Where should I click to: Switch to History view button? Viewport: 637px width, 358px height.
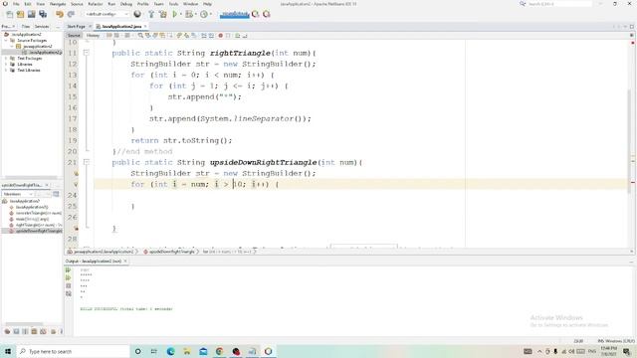coord(93,36)
